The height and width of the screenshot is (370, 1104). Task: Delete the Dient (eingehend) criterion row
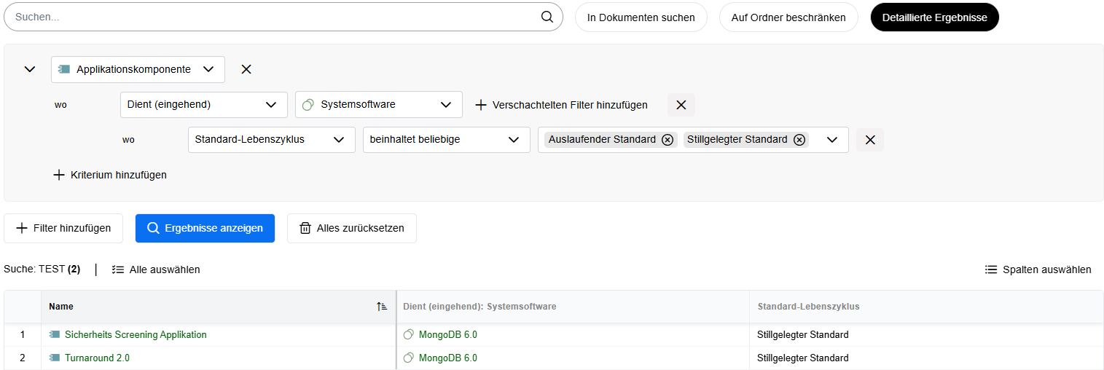pos(681,105)
